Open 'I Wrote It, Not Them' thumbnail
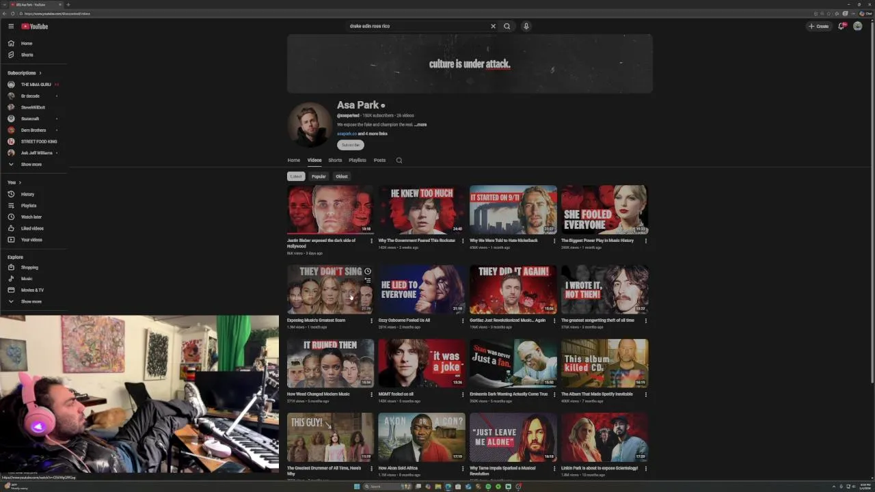 [x=604, y=289]
